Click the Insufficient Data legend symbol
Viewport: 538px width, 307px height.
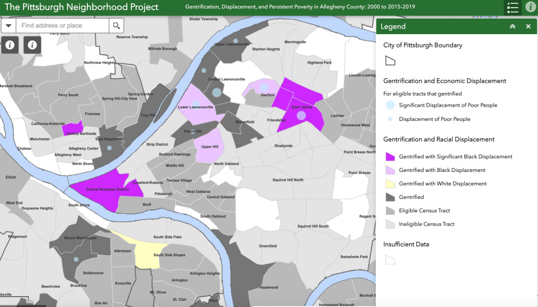390,259
